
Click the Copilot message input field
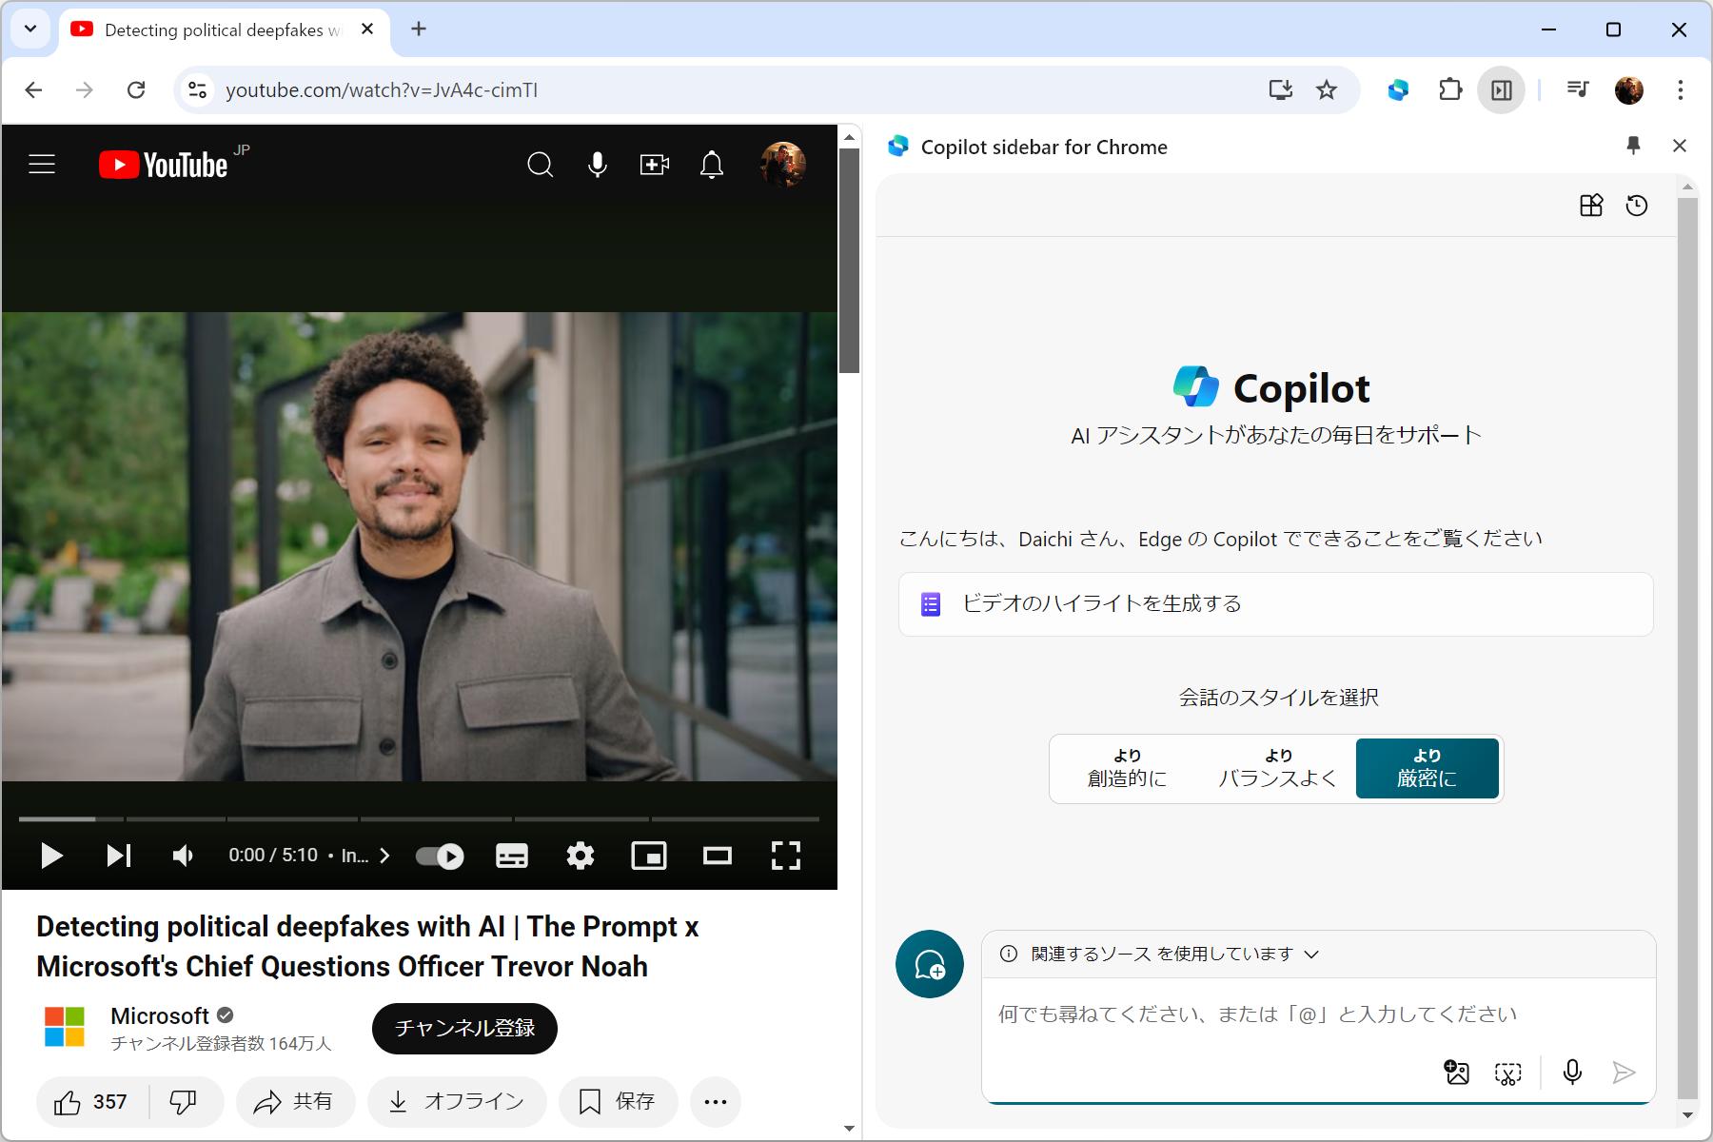1318,1014
